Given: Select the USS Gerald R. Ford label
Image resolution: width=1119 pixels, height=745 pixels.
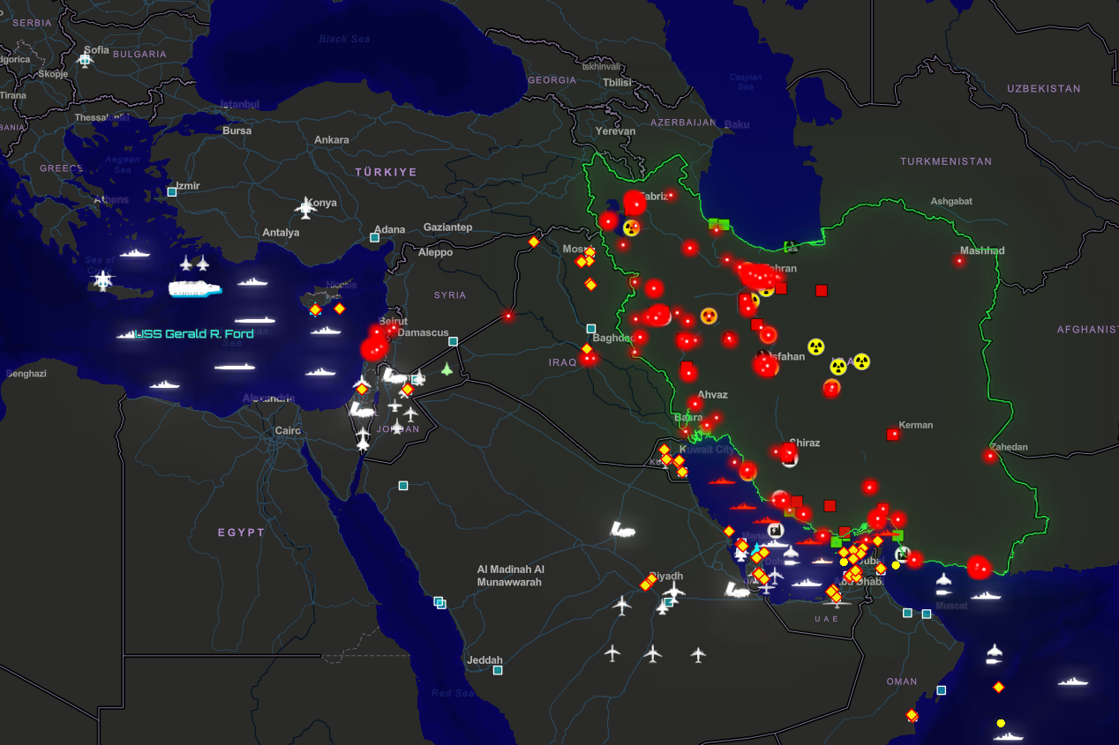Looking at the screenshot, I should (x=194, y=334).
